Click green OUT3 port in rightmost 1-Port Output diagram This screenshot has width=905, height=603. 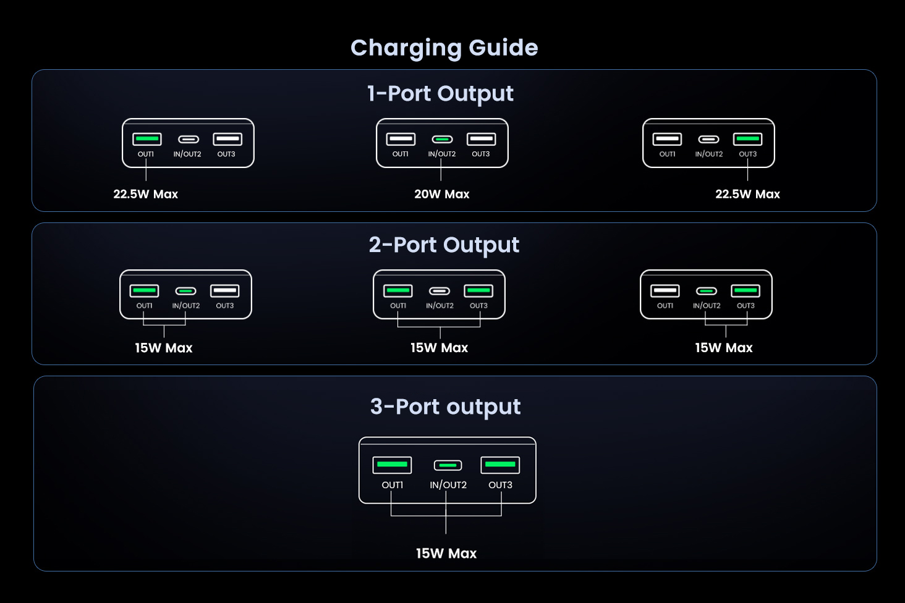tap(747, 139)
